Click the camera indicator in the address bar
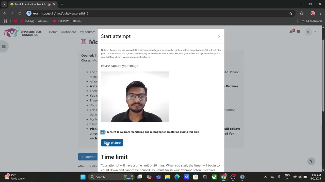The height and width of the screenshot is (182, 325). click(29, 13)
